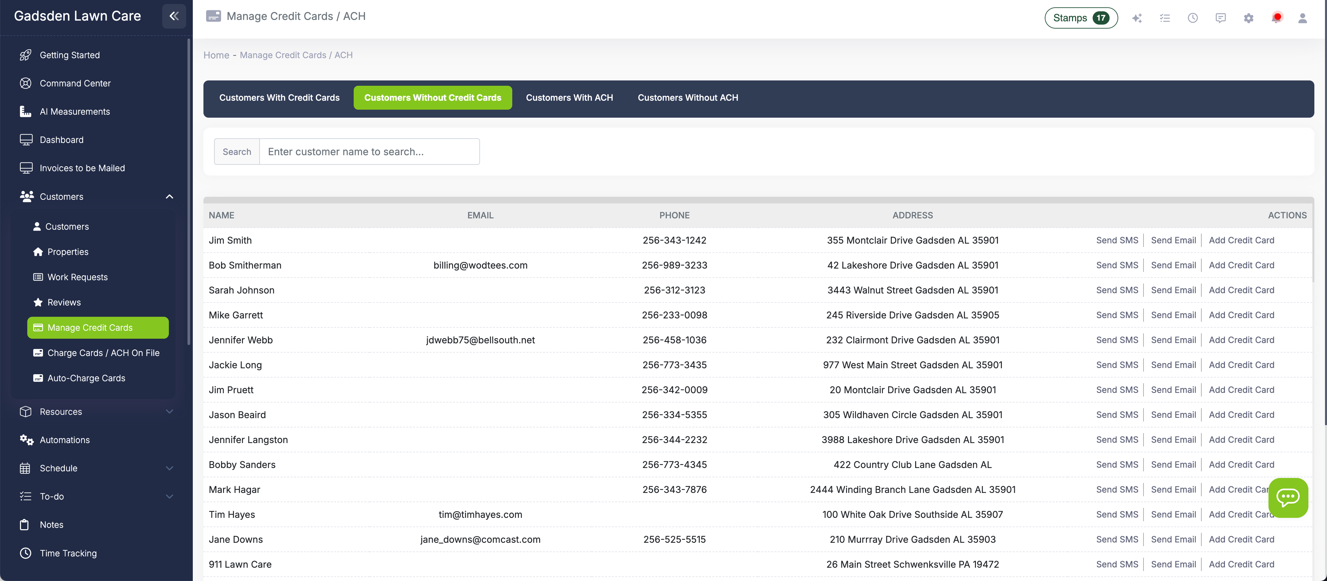This screenshot has width=1327, height=581.
Task: View recent history via the clock icon
Action: 1193,18
